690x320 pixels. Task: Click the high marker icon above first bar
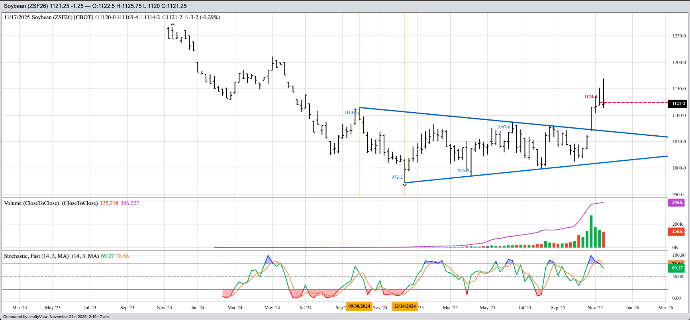tap(173, 25)
